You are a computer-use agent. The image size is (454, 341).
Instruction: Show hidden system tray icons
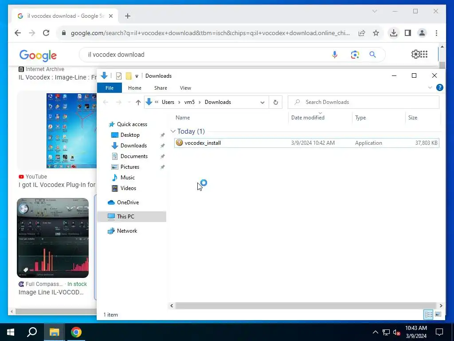pyautogui.click(x=375, y=332)
